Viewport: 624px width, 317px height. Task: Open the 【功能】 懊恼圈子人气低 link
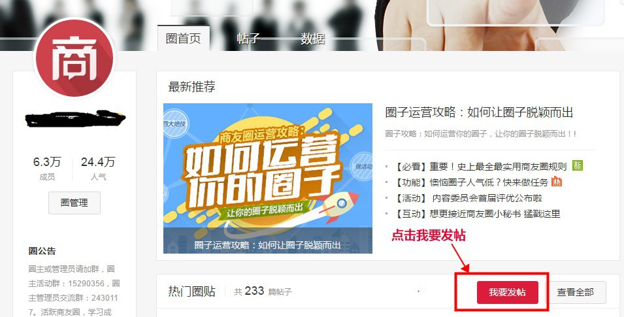point(471,182)
